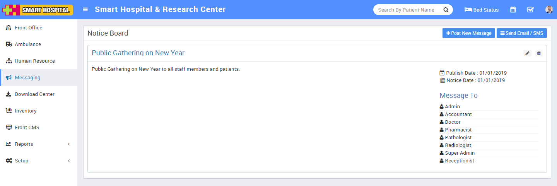
Task: Go to Ambulance section
Action: pyautogui.click(x=27, y=44)
